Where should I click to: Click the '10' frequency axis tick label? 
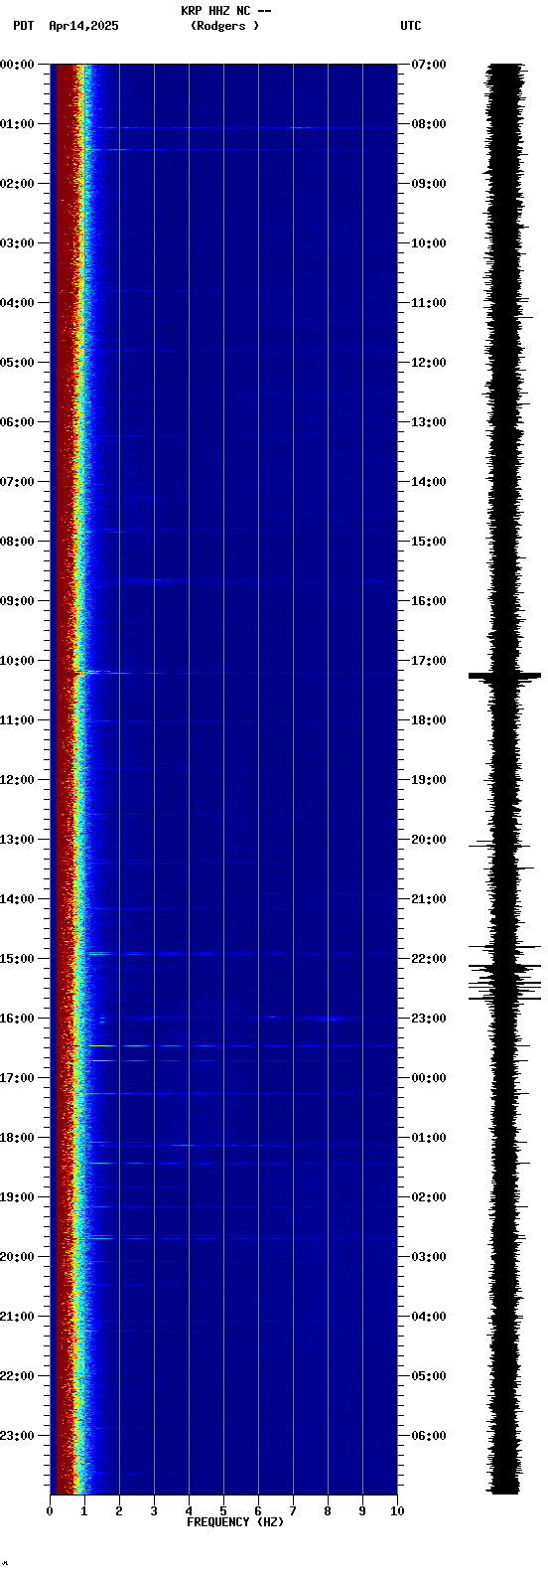coord(397,1511)
